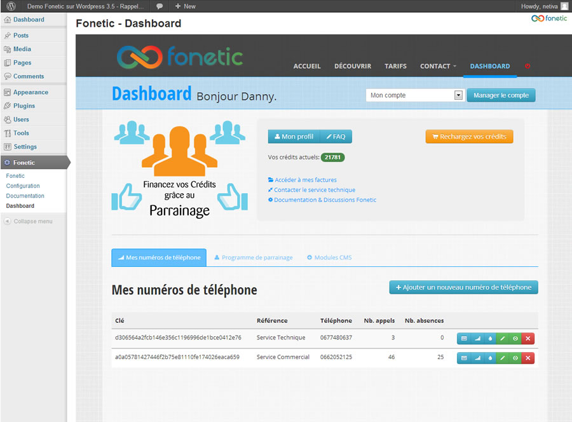Click the droplet icon for Service Technique row
The width and height of the screenshot is (572, 422).
490,339
